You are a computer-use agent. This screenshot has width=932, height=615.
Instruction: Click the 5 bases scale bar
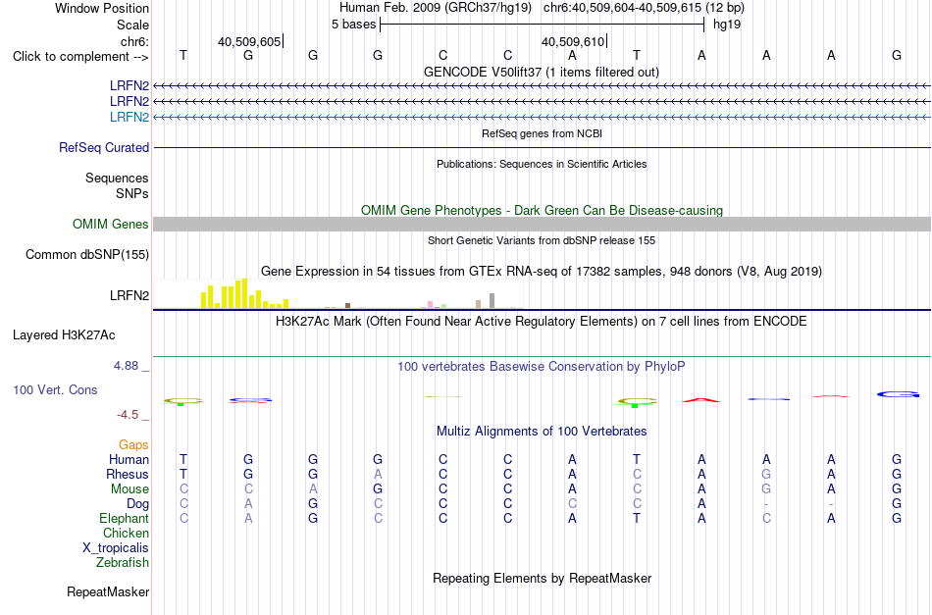[542, 25]
